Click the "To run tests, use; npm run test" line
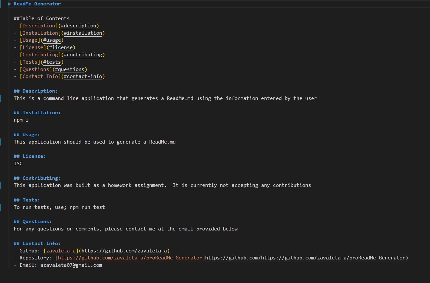Image resolution: width=430 pixels, height=283 pixels. click(x=59, y=207)
